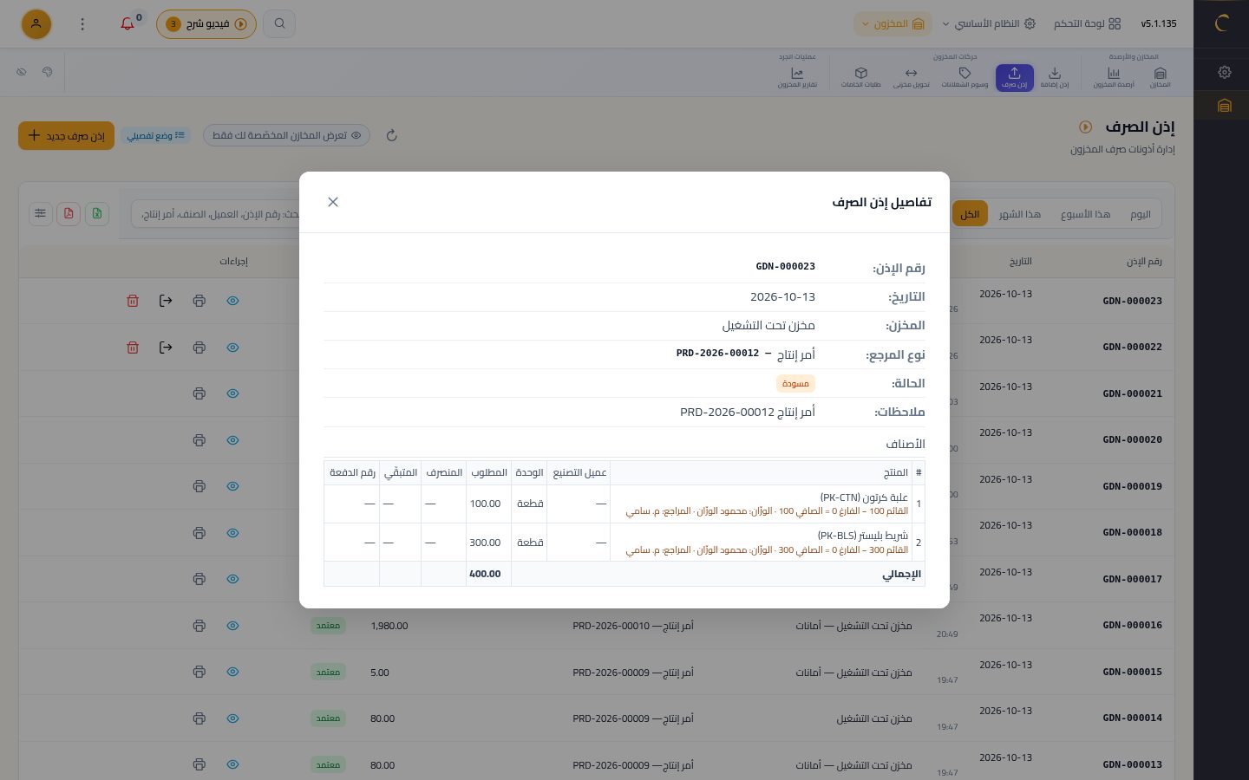Screen dimensions: 1249x780
Task: View details of GDN-000016 via eye icon
Action: [232, 625]
